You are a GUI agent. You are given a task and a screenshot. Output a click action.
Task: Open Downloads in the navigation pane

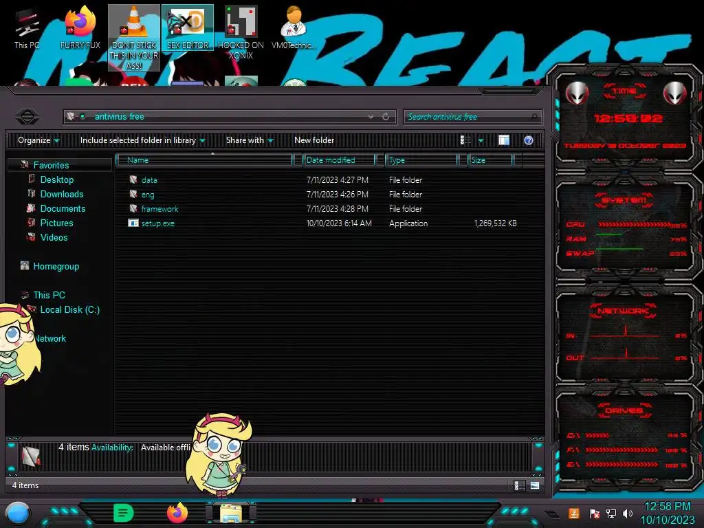(x=61, y=194)
